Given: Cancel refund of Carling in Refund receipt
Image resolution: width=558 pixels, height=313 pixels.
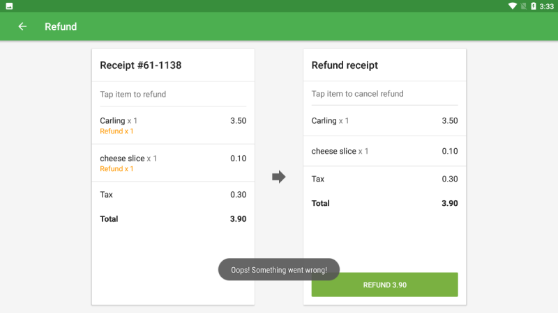Looking at the screenshot, I should coord(384,121).
